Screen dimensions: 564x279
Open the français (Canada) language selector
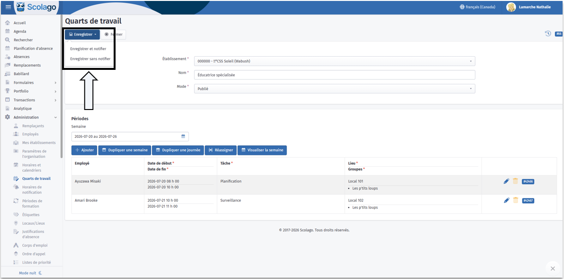(x=477, y=7)
